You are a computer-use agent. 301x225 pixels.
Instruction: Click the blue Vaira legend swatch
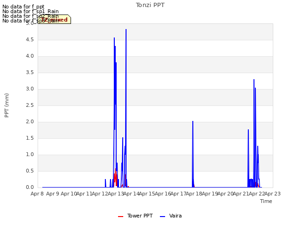162,217
